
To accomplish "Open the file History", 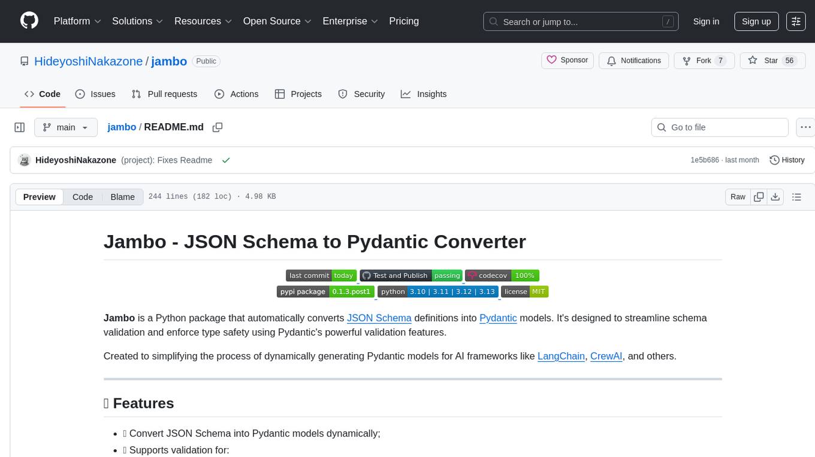I will (787, 160).
